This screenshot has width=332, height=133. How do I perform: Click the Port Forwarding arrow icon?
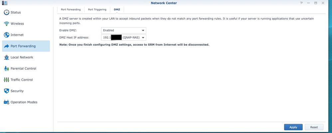[7, 46]
